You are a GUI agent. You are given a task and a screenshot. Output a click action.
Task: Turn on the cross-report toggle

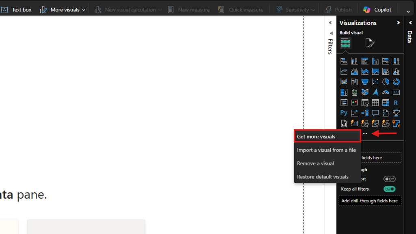click(x=389, y=179)
